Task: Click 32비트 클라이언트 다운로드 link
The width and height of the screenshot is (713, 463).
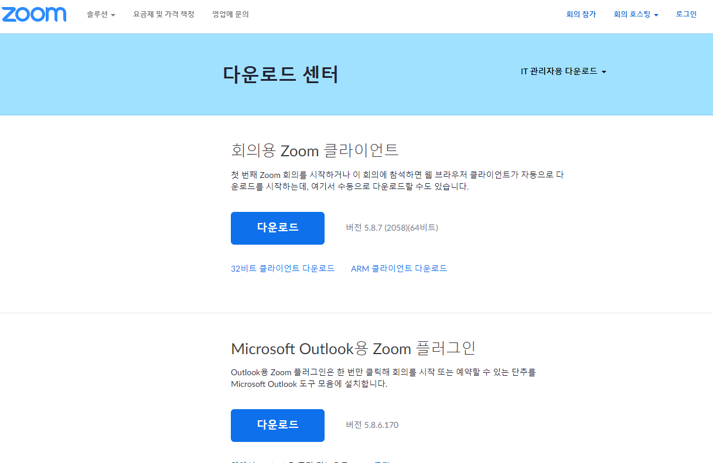Action: click(283, 268)
